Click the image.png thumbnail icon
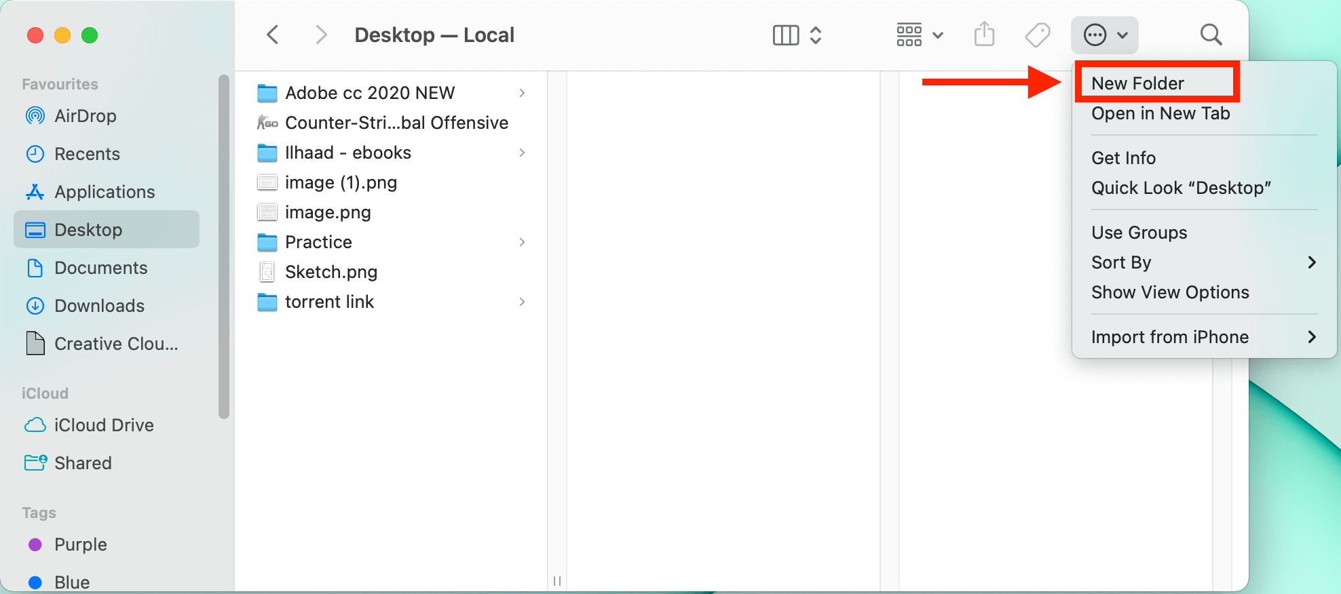 (x=267, y=212)
